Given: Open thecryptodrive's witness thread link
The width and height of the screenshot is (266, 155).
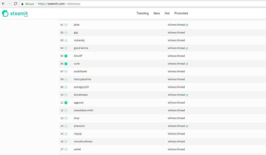Looking at the screenshot, I should click(176, 79).
